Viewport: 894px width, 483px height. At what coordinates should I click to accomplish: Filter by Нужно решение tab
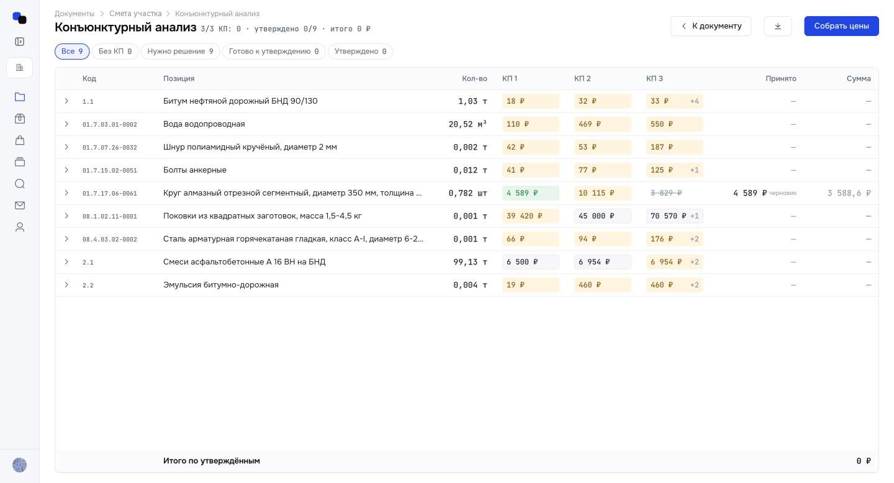coord(181,52)
